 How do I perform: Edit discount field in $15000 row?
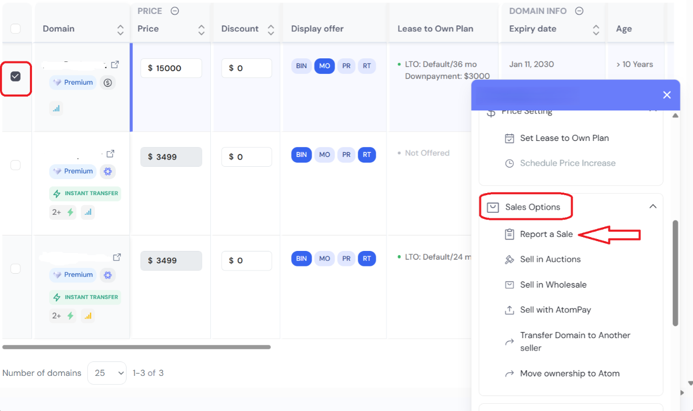(x=247, y=68)
